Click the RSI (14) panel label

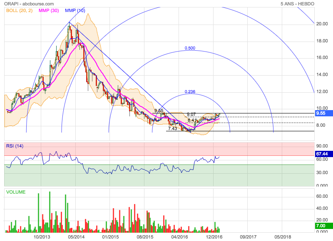click(15, 146)
